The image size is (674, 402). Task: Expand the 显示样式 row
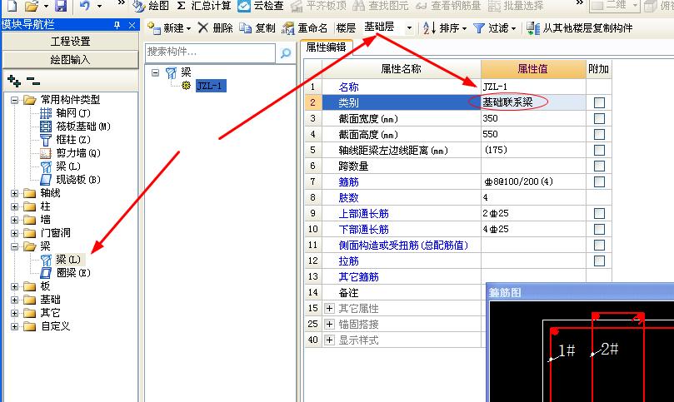pos(329,340)
